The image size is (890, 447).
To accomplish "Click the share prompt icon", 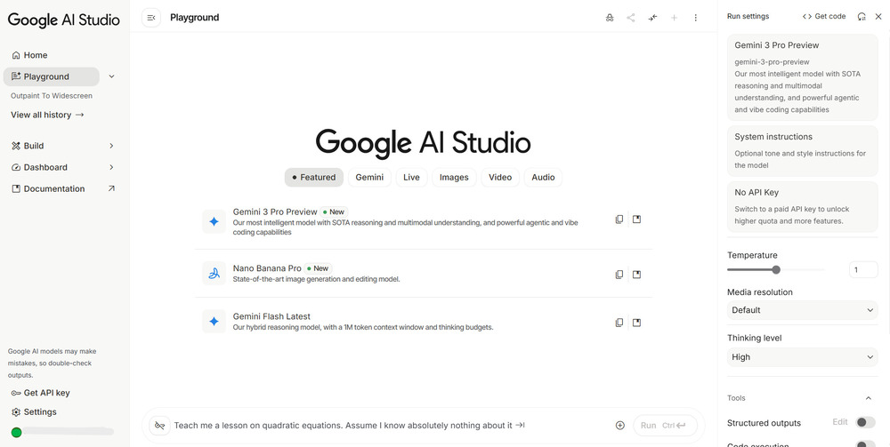I will pos(631,18).
